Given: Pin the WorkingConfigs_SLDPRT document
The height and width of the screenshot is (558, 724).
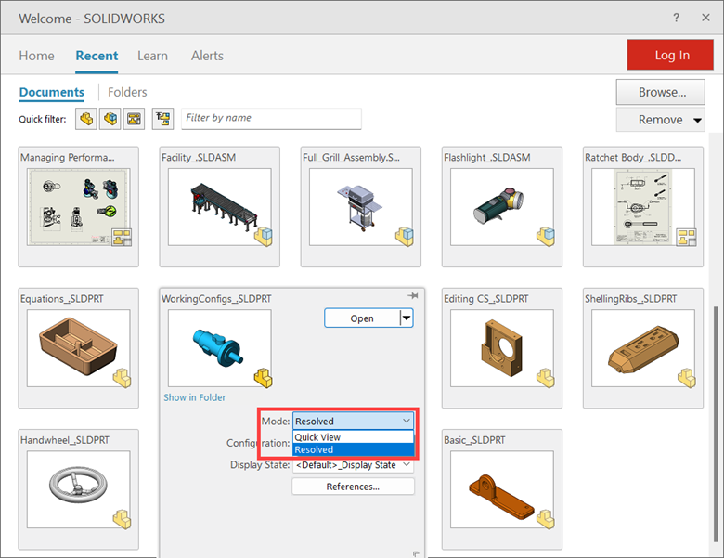Looking at the screenshot, I should (x=413, y=295).
